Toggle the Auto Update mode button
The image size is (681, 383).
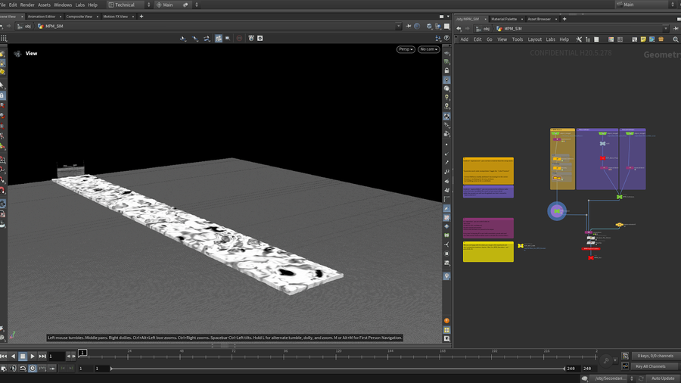pos(662,378)
